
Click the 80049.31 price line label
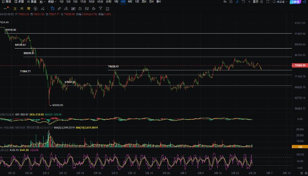point(29,53)
